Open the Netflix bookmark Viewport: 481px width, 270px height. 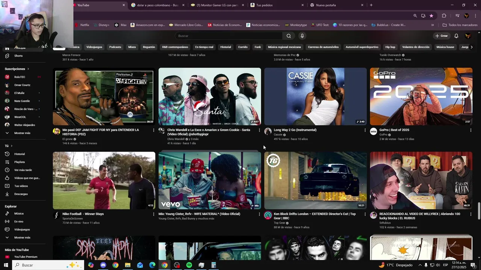click(82, 25)
